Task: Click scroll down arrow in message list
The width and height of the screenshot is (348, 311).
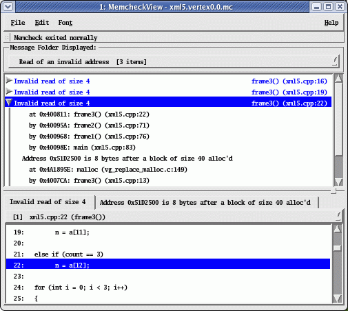Action: coord(338,182)
